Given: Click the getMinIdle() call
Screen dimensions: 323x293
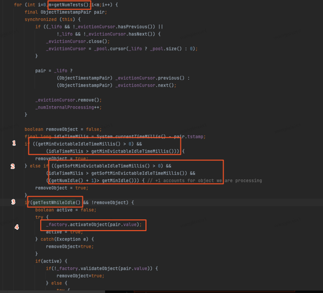Looking at the screenshot, I should (118, 181).
